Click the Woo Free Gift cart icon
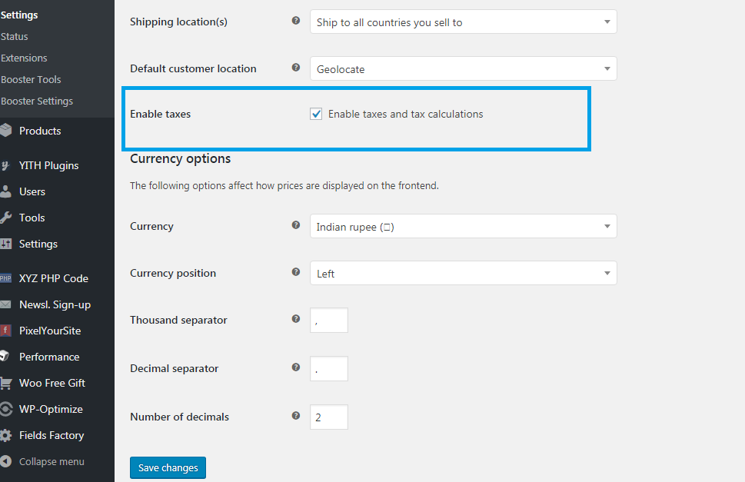Screen dimensions: 745x482 [5, 383]
